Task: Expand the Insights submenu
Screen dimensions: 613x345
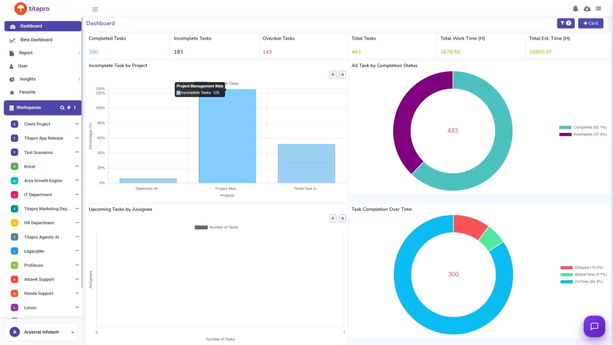Action: [79, 79]
